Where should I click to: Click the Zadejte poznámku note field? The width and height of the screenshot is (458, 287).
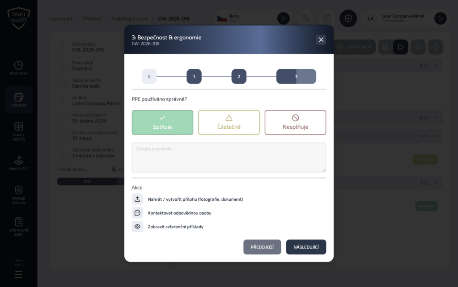click(229, 157)
